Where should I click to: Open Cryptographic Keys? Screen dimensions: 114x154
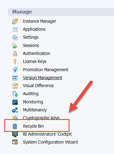pos(41,118)
